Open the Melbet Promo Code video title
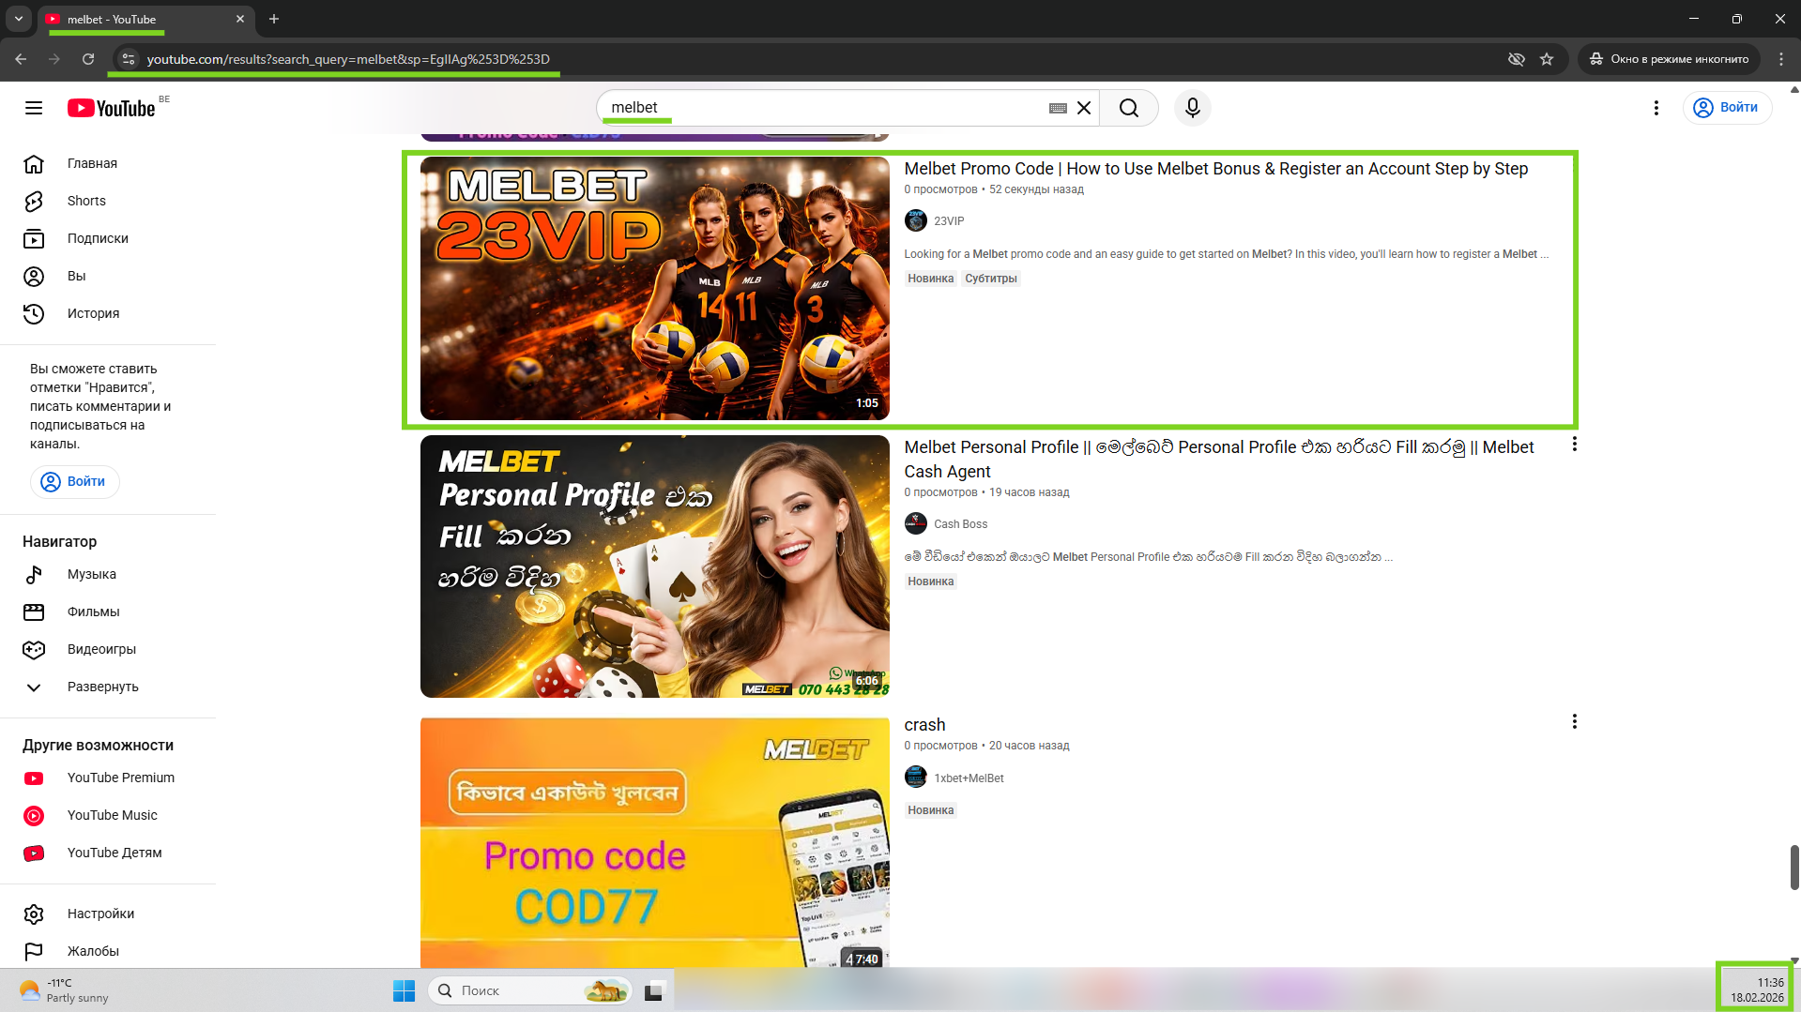The height and width of the screenshot is (1012, 1801). point(1215,169)
